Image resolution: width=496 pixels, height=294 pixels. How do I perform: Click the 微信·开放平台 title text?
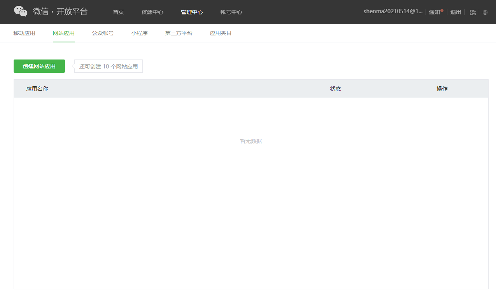[x=60, y=12]
